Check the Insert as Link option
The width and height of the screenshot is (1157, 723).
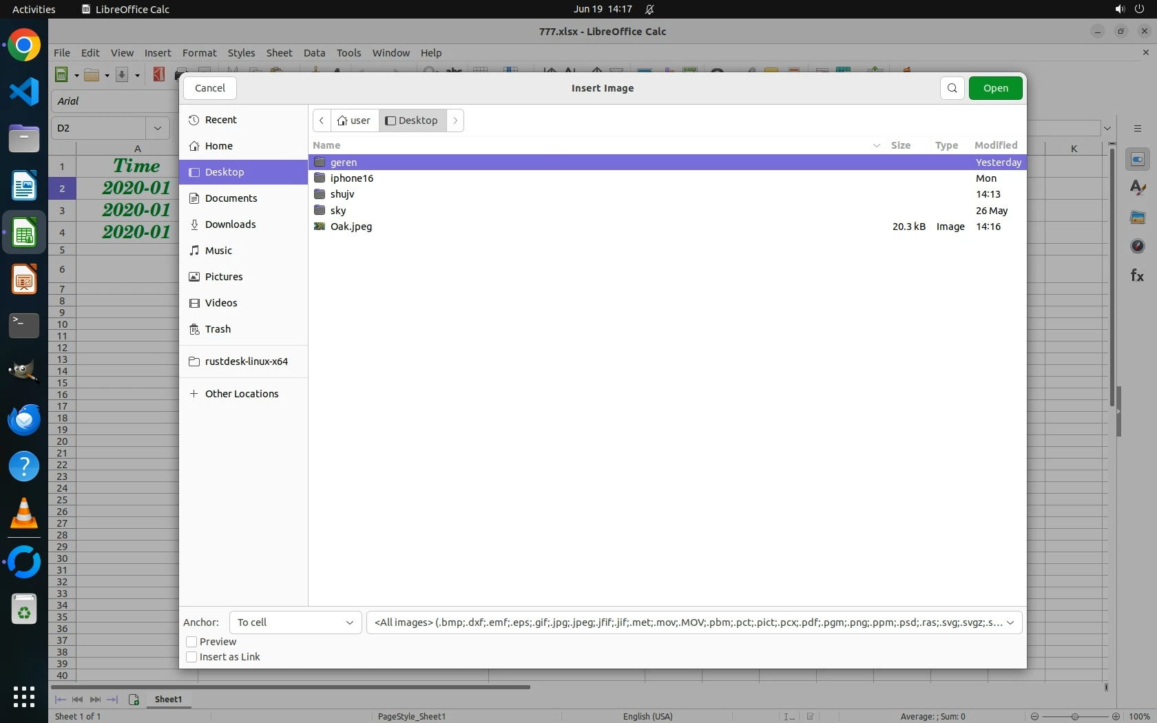pos(191,657)
